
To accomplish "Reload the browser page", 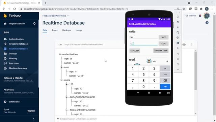I will (15, 9).
